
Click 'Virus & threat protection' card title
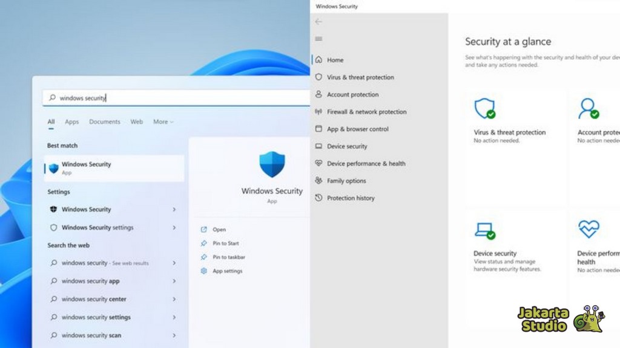pos(510,132)
